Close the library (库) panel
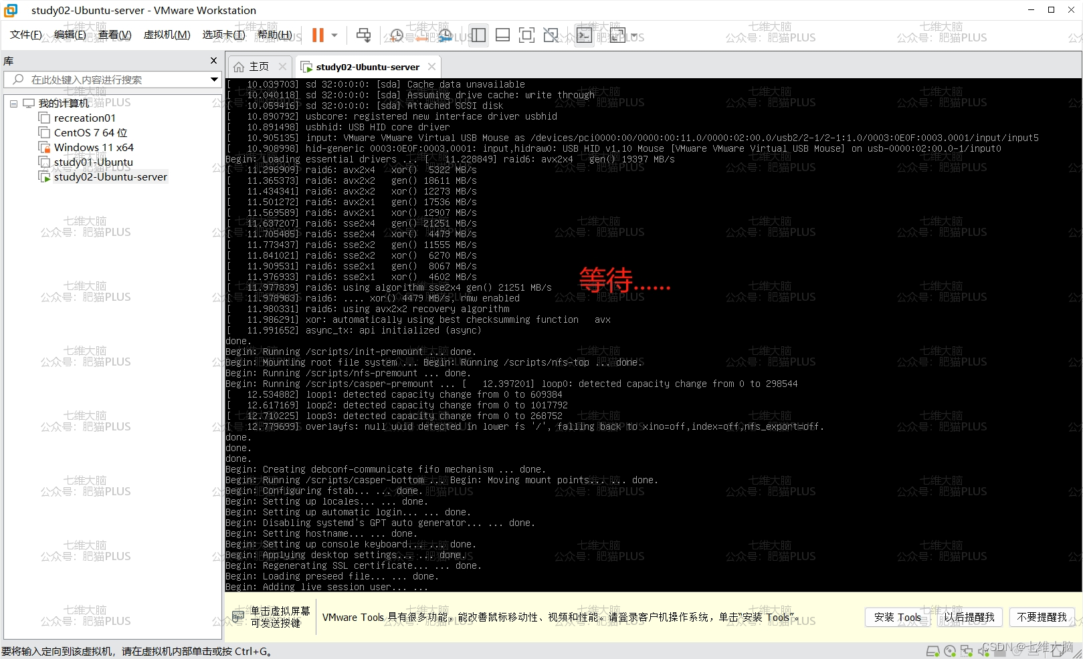Viewport: 1083px width, 659px height. 213,61
